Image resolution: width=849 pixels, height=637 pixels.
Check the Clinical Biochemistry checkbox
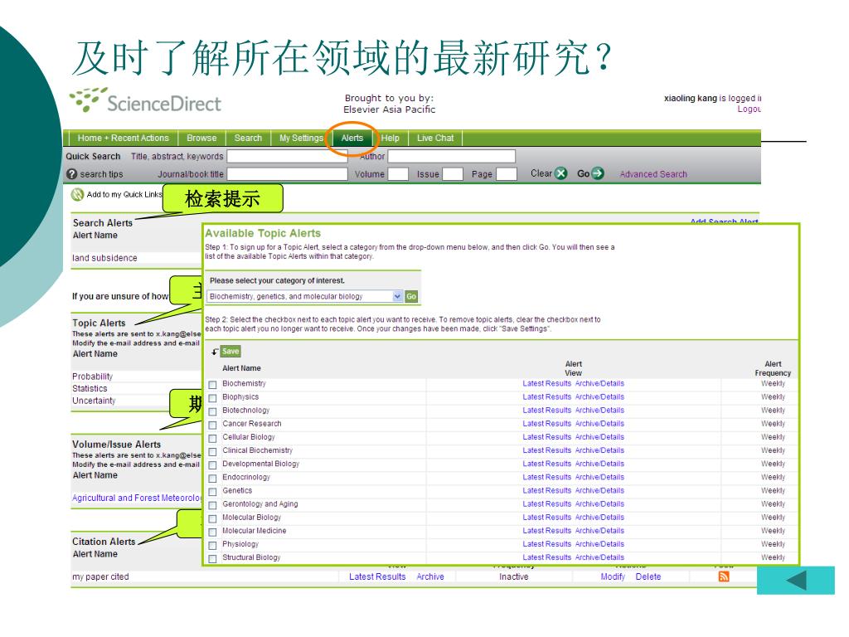tap(213, 452)
